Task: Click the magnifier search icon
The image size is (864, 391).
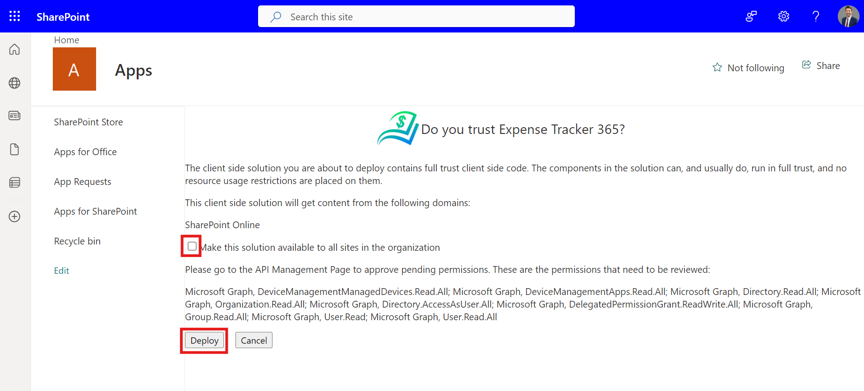Action: (x=276, y=17)
